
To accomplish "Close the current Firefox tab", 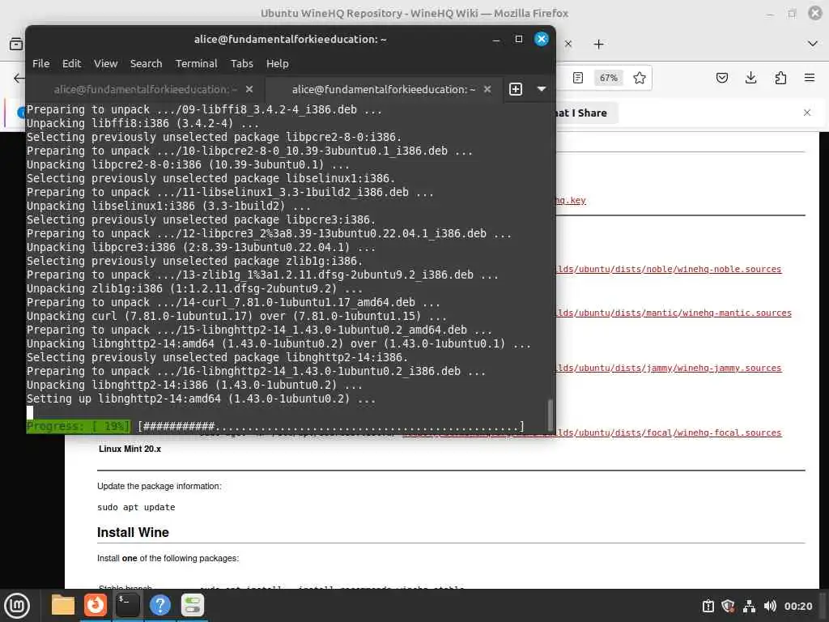I will [x=568, y=44].
